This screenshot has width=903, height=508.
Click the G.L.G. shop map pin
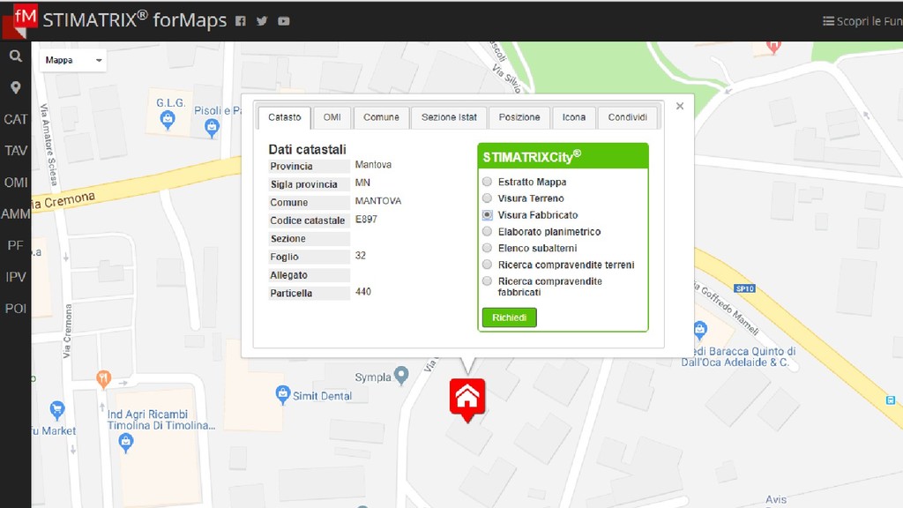click(x=168, y=120)
